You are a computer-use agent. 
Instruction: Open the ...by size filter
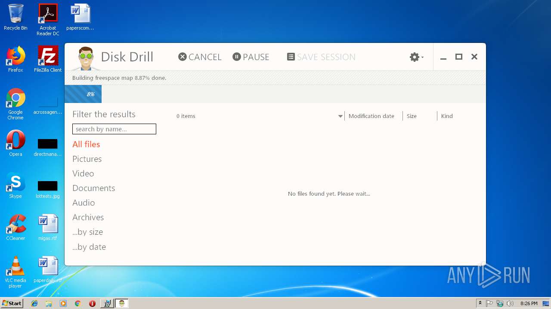[87, 232]
